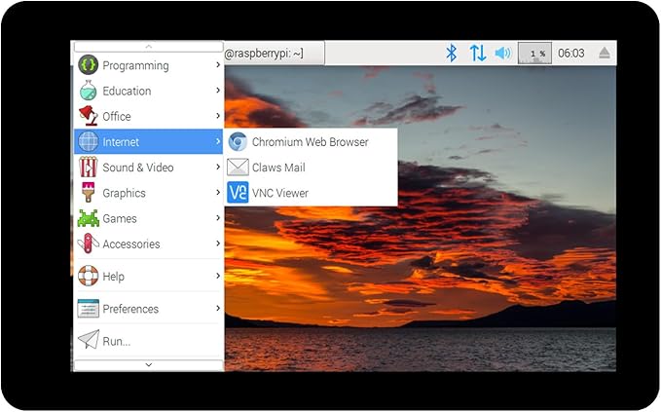The height and width of the screenshot is (412, 661).
Task: Choose the Run... menu item
Action: click(148, 340)
